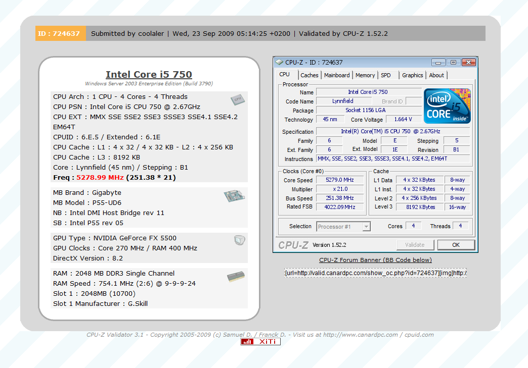Click the CPU chip icon
This screenshot has width=528, height=368.
(x=238, y=99)
